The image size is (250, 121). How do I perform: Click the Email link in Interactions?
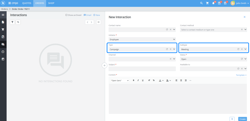(x=87, y=15)
